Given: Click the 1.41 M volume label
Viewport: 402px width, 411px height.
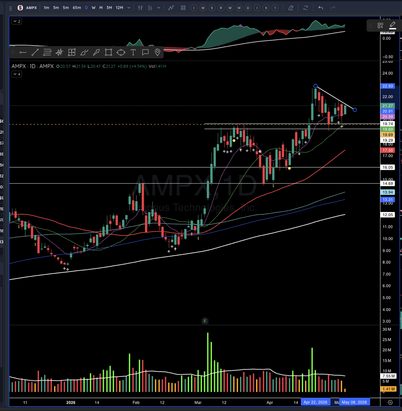Looking at the screenshot, I should [388, 389].
